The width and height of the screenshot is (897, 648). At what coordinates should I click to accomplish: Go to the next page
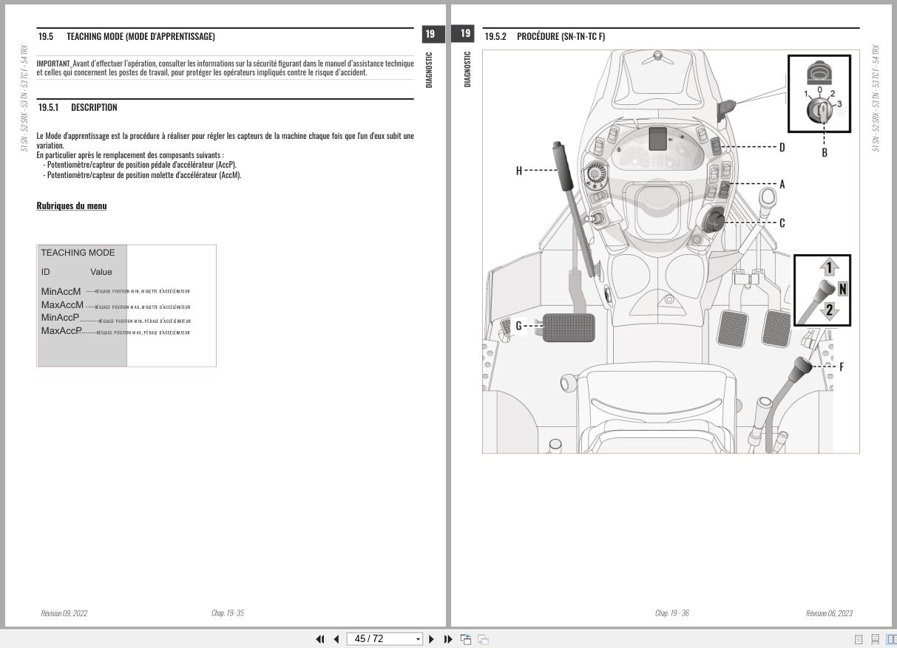point(432,639)
